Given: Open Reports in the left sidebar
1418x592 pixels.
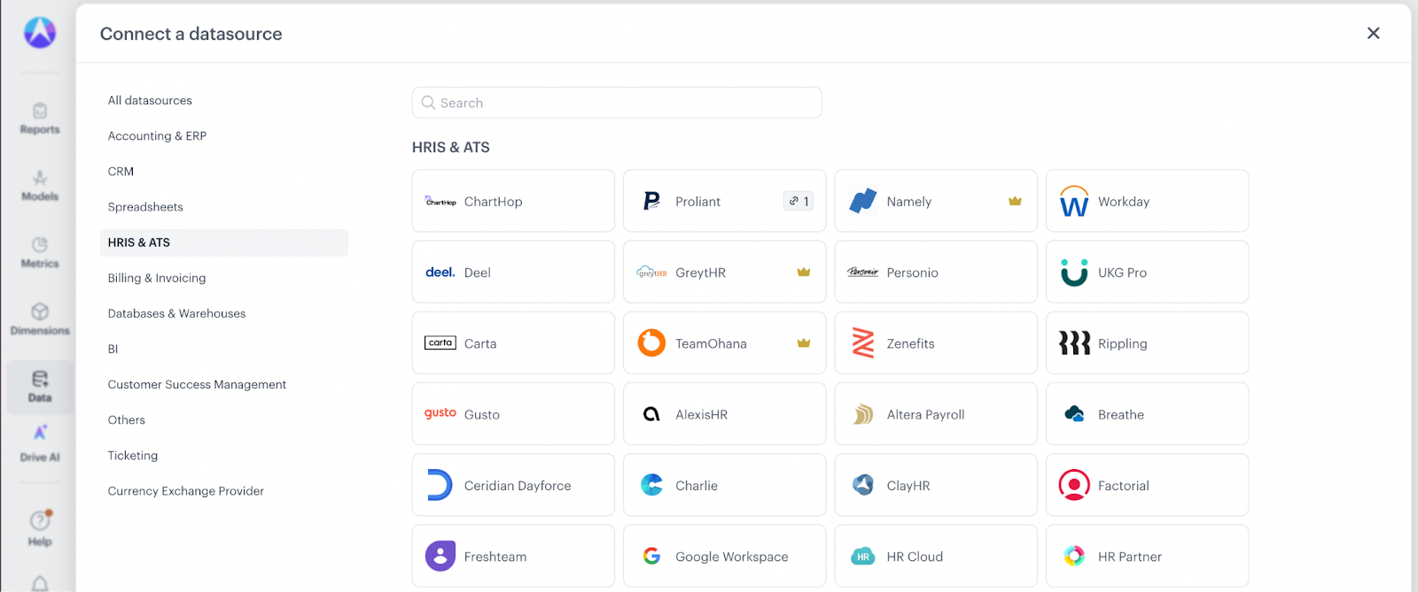Looking at the screenshot, I should coord(40,119).
